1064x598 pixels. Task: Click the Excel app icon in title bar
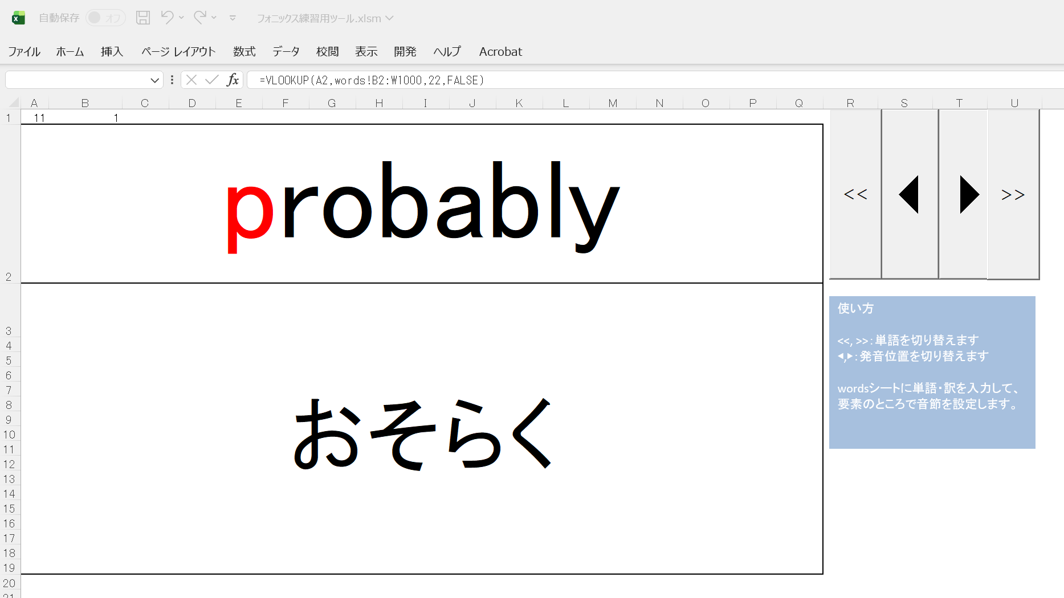point(18,18)
